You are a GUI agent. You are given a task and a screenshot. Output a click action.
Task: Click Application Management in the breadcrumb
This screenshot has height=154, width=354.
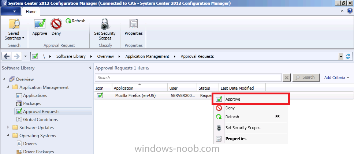pyautogui.click(x=147, y=56)
